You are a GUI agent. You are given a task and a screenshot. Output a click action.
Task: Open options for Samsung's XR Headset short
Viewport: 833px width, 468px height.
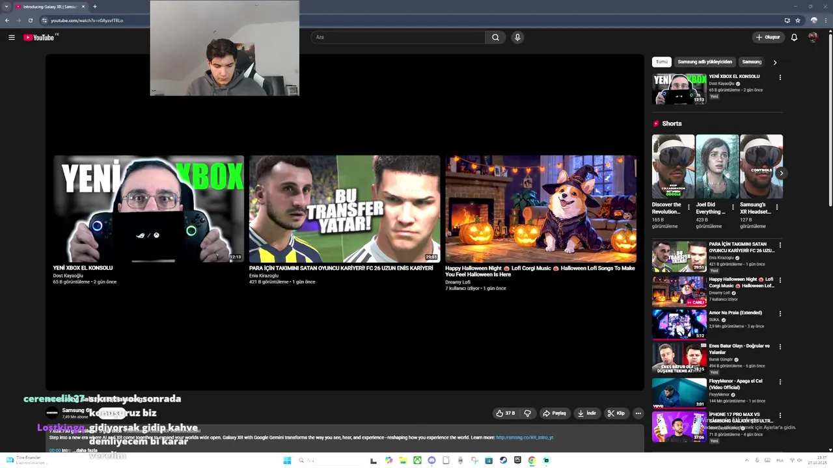pyautogui.click(x=776, y=207)
